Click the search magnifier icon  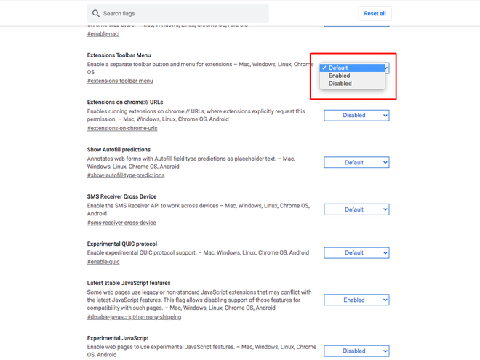point(96,14)
